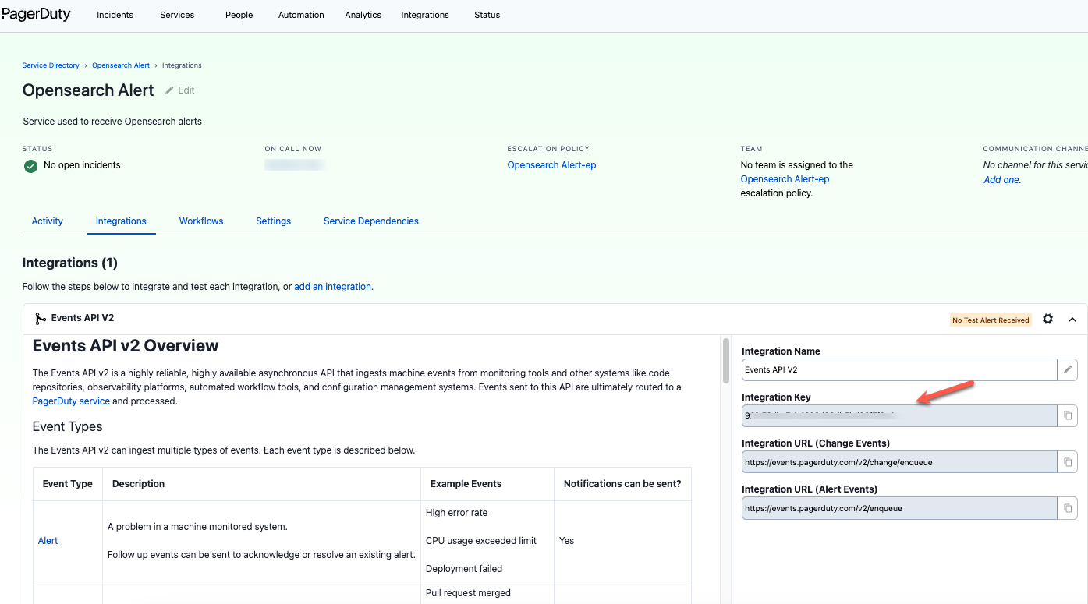Select the Change Events URL field

tap(899, 462)
